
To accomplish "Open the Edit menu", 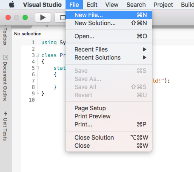I will [x=92, y=5].
